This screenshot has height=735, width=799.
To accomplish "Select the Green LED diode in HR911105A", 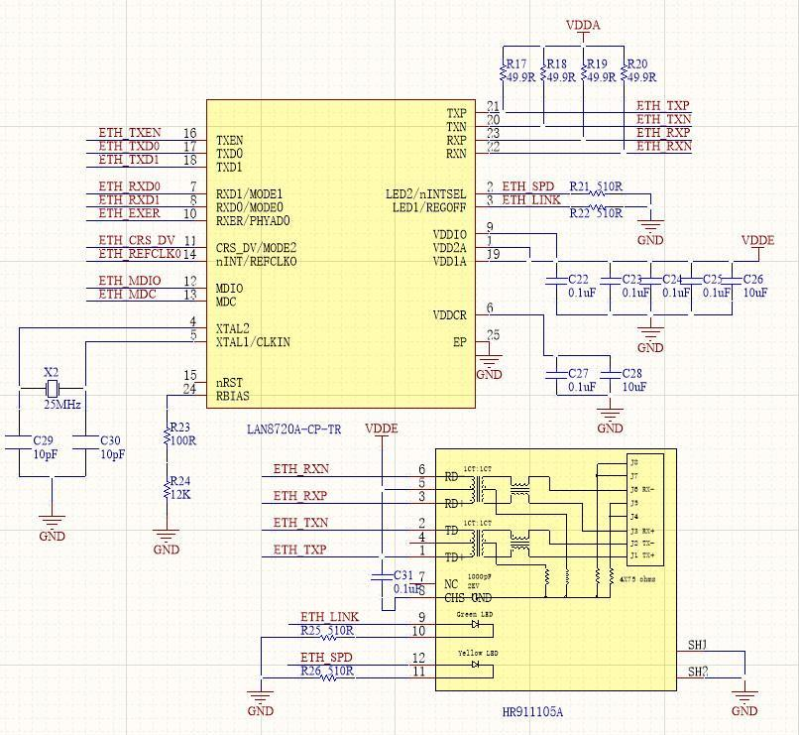I will pos(476,624).
